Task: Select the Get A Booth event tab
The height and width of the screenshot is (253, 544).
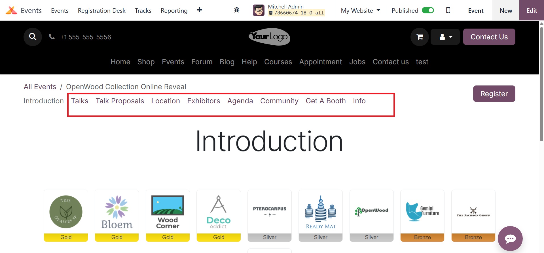Action: tap(326, 101)
